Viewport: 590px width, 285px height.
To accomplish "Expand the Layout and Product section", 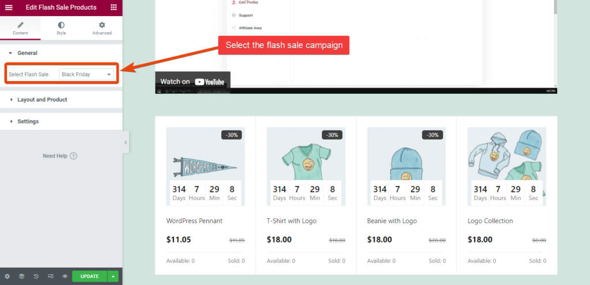I will click(61, 100).
